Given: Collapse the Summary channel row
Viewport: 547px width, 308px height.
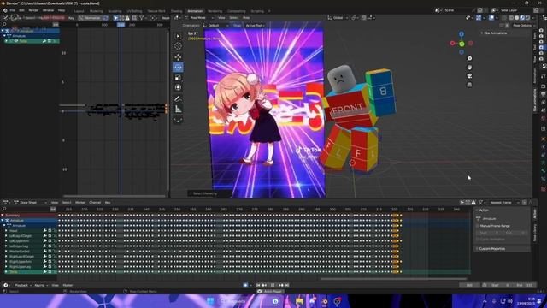Looking at the screenshot, I should tap(3, 216).
